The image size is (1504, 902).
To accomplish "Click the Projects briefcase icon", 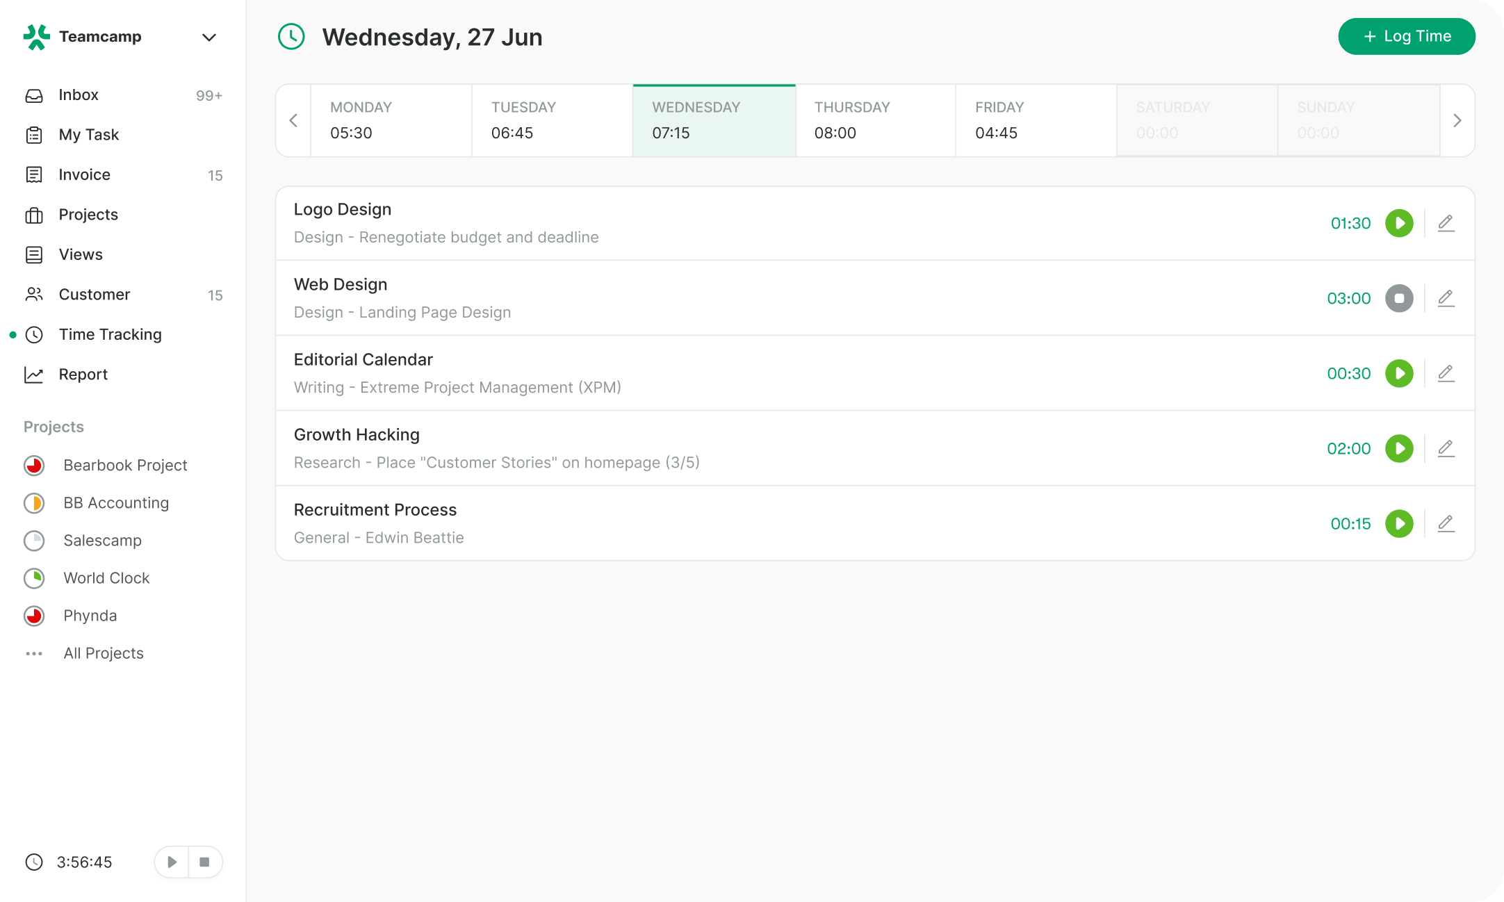I will (35, 215).
